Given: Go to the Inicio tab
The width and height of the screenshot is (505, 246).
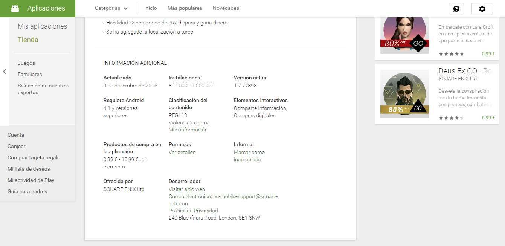Looking at the screenshot, I should (x=151, y=8).
